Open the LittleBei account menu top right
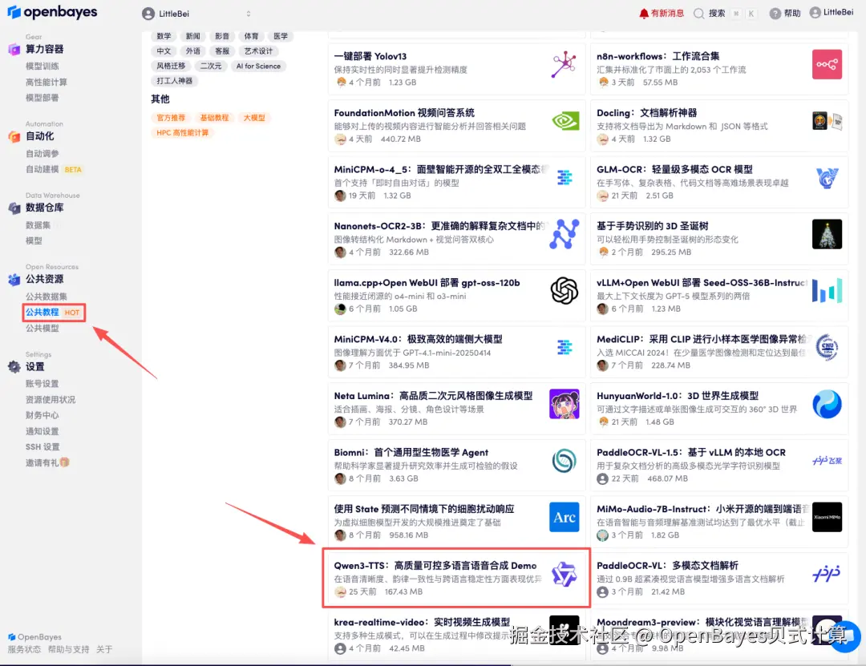 pyautogui.click(x=832, y=12)
